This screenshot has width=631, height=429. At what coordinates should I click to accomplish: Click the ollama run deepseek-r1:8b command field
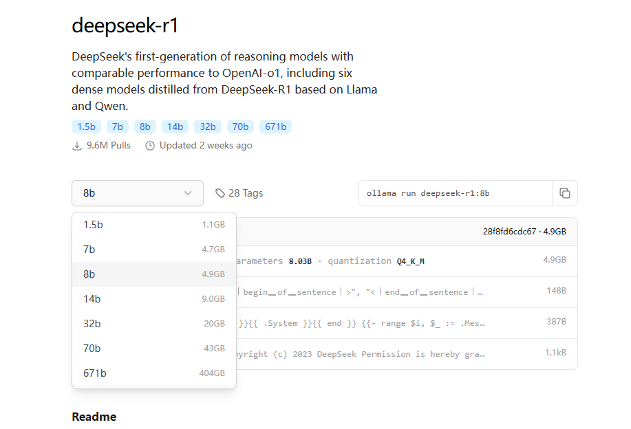pos(454,193)
